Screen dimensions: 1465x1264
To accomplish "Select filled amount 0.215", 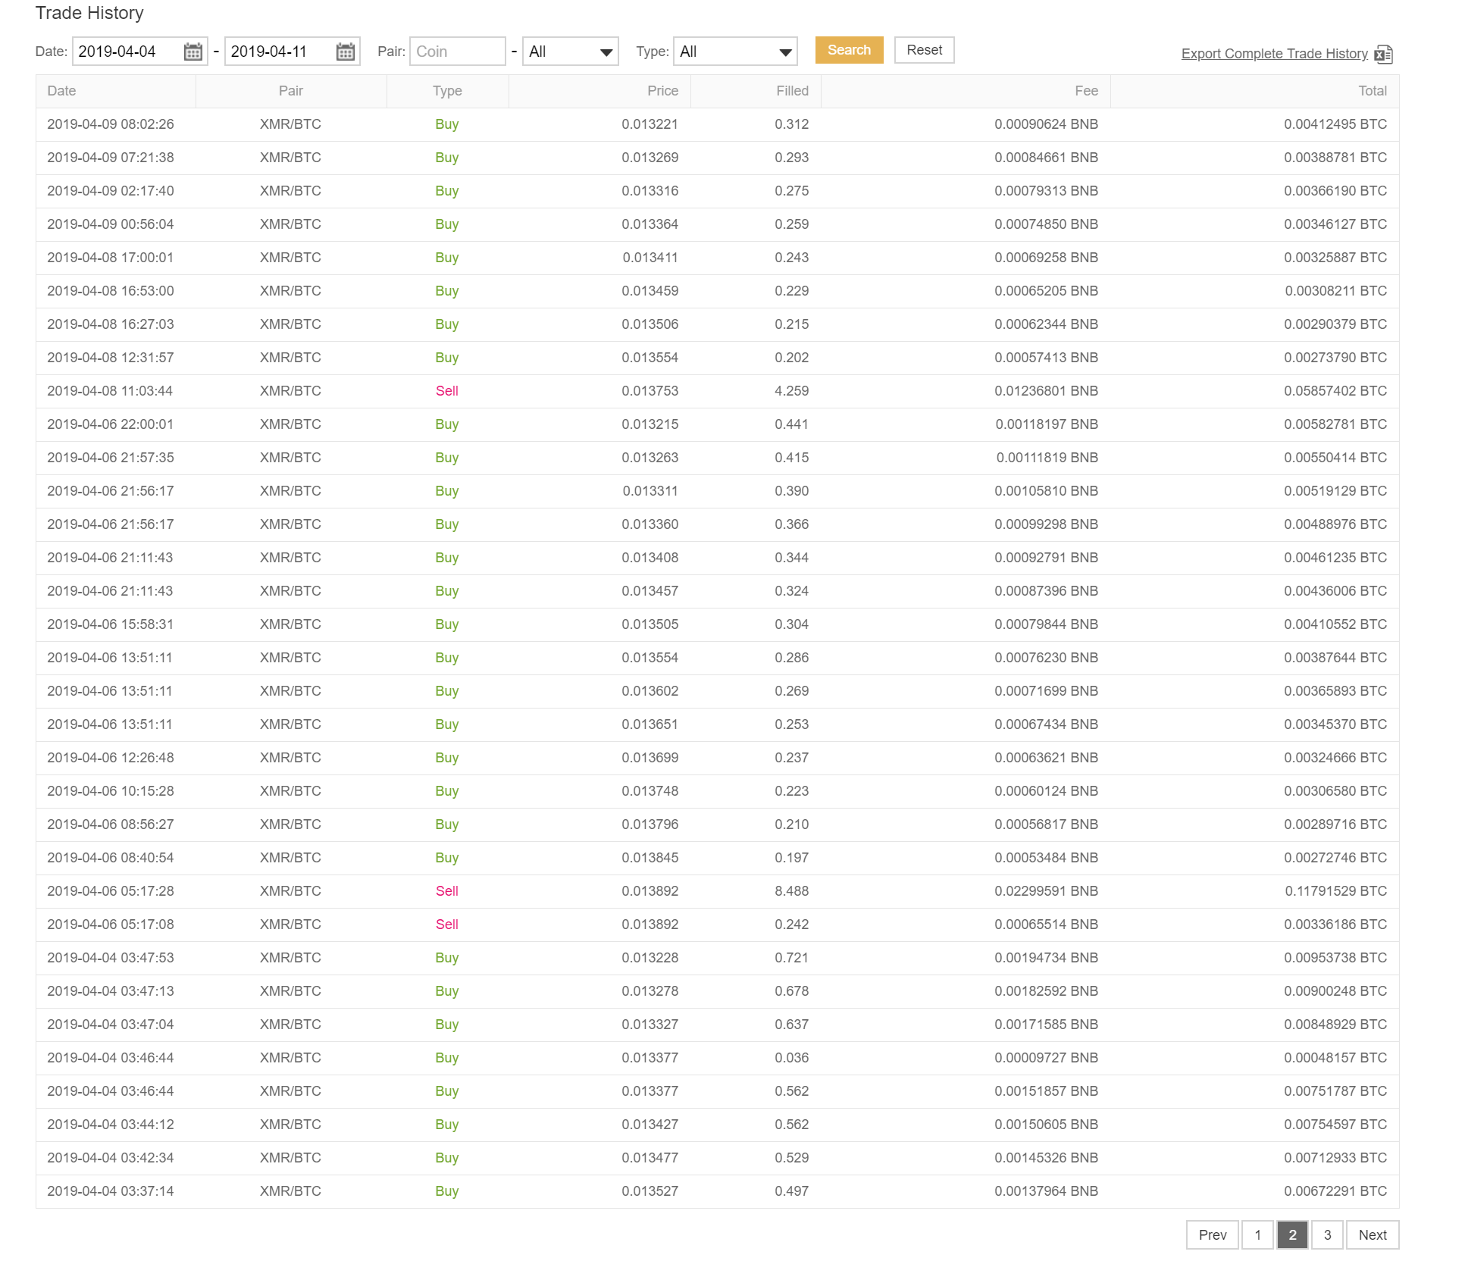I will pos(791,324).
